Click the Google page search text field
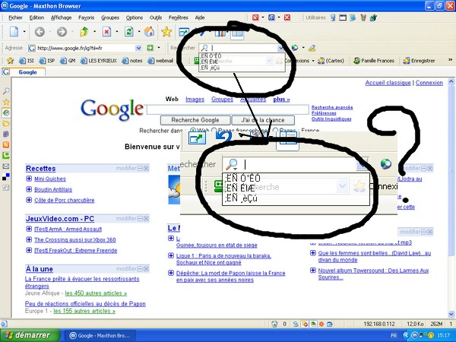Image resolution: width=456 pixels, height=342 pixels. pos(228,110)
